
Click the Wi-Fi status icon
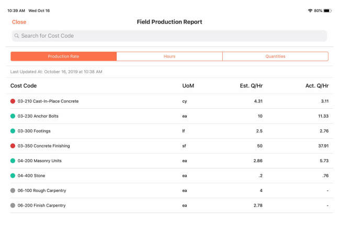tap(310, 10)
